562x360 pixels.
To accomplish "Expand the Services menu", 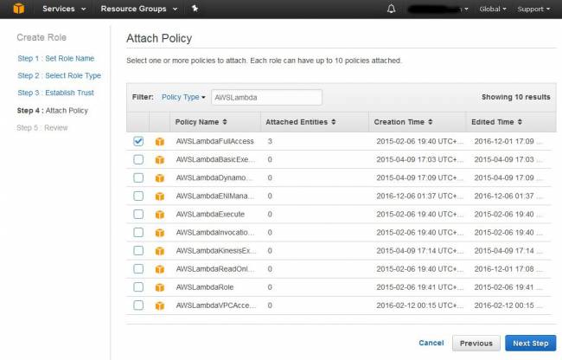I will click(64, 9).
